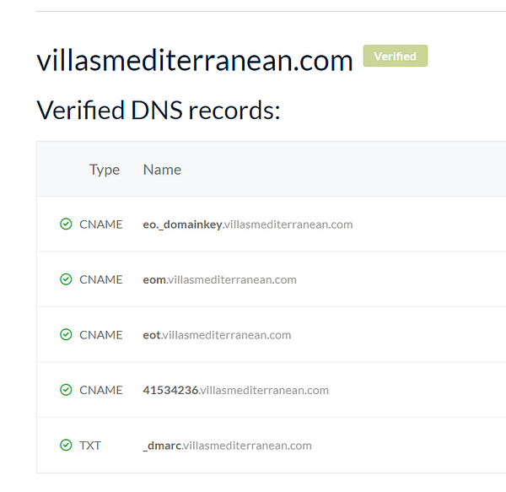Click the Name column header
The image size is (506, 492).
162,170
